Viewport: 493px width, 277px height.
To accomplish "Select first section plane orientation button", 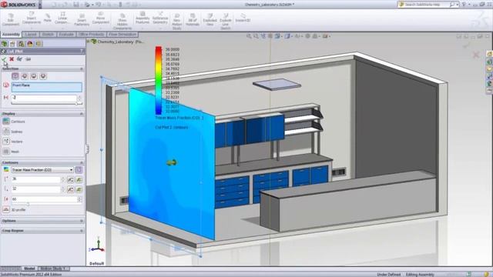I will [15, 76].
